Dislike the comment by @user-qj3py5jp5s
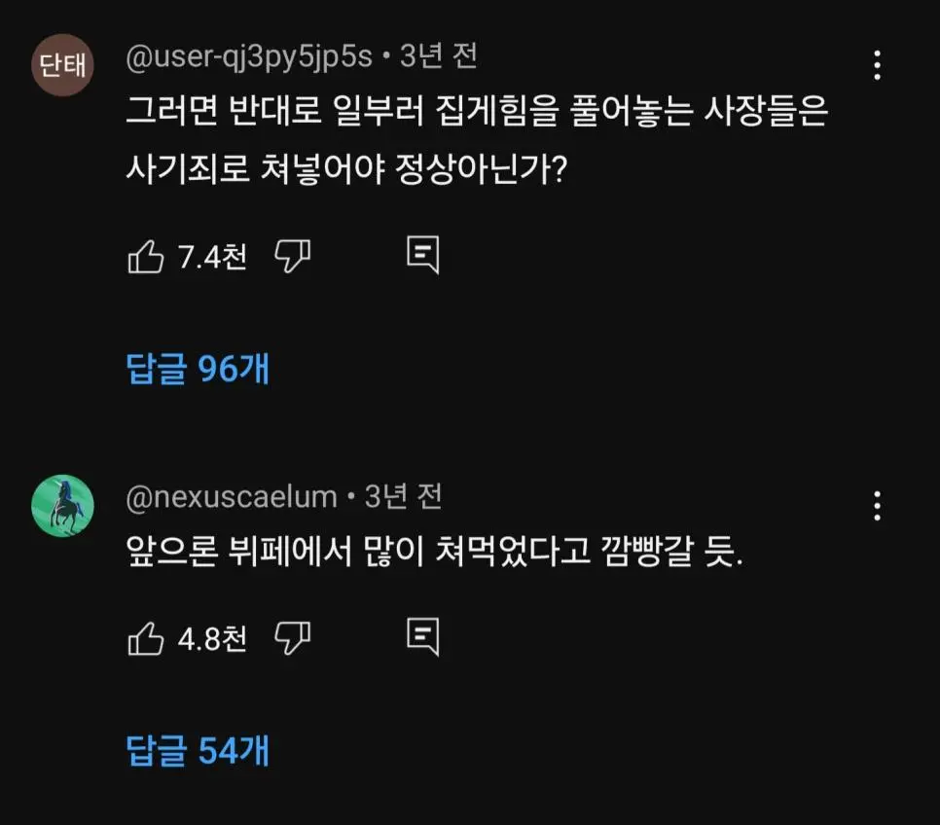Viewport: 940px width, 825px height. [x=294, y=255]
